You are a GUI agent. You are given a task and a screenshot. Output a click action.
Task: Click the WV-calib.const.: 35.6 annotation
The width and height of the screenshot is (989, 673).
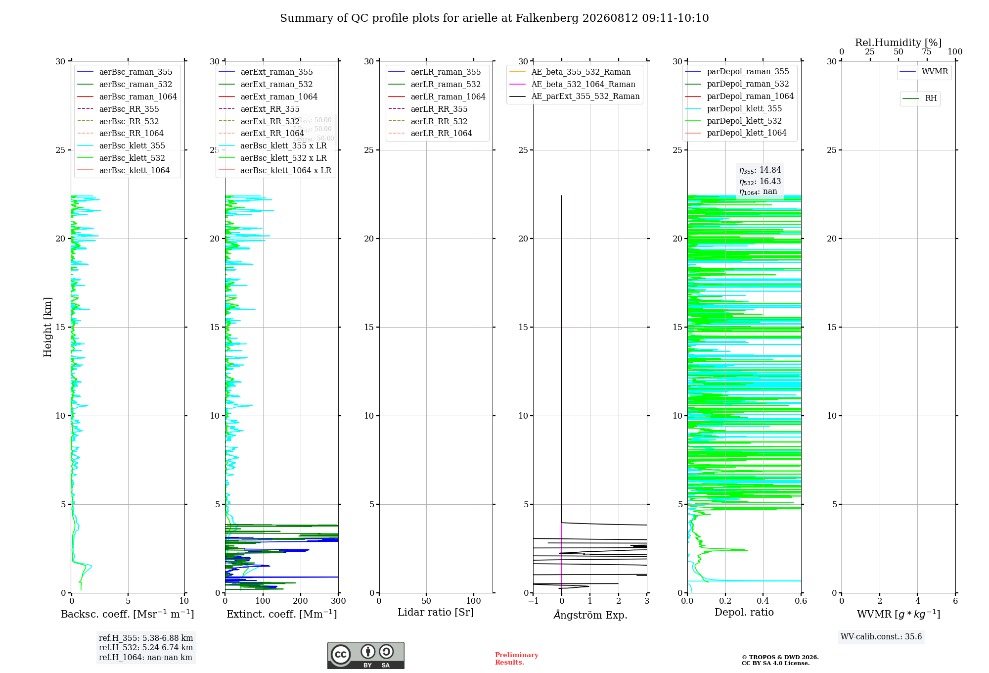coord(881,637)
